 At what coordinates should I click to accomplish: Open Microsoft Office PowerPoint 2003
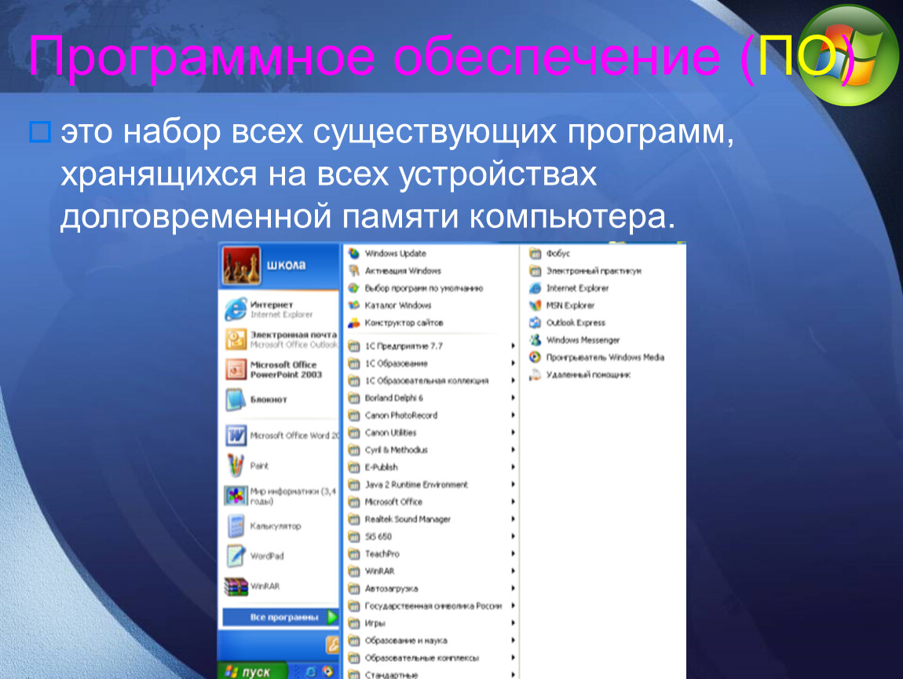pyautogui.click(x=286, y=369)
